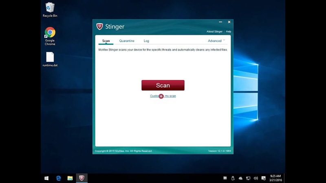326x183 pixels.
Task: Click the Stinger app icon in the taskbar
Action: [x=82, y=178]
